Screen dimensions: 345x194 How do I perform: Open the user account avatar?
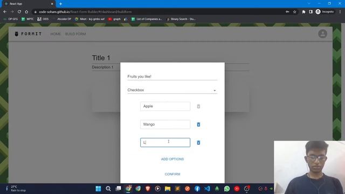tap(322, 33)
